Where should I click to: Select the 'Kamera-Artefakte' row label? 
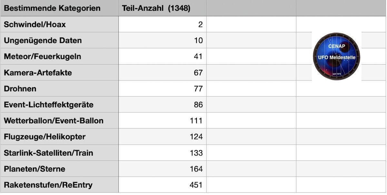pyautogui.click(x=38, y=73)
